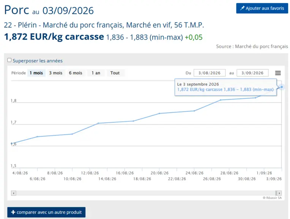The image size is (290, 219).
Task: Show all data with Tout
Action: coord(115,73)
